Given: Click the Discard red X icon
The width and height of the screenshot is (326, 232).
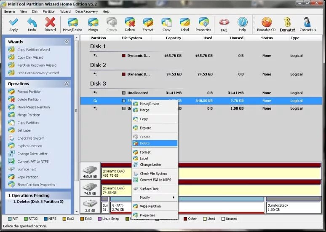Looking at the screenshot, I should click(x=50, y=22).
